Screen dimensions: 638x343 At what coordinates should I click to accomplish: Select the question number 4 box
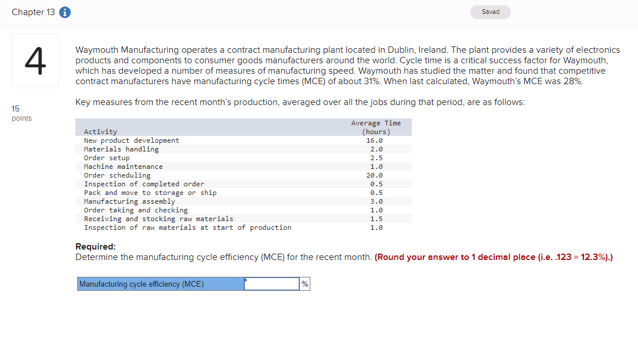(x=35, y=61)
